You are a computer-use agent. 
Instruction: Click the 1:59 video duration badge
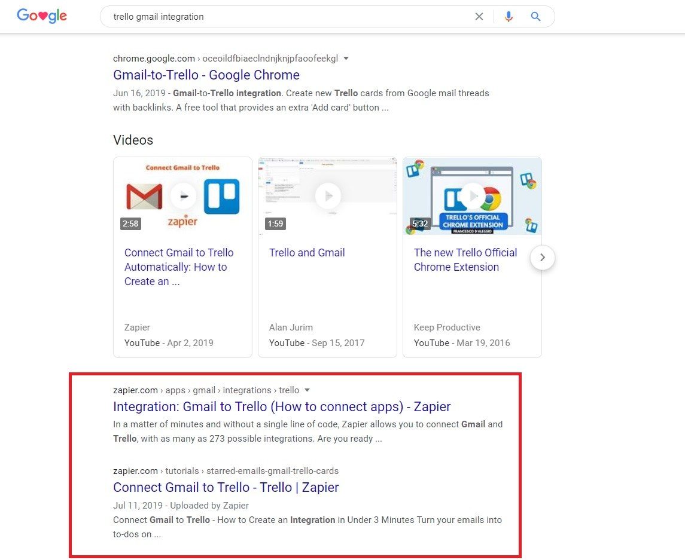pos(275,224)
